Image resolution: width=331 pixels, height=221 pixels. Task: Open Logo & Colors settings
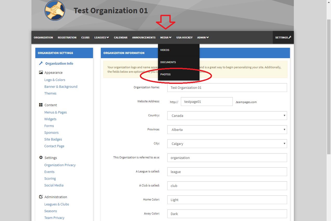[55, 80]
